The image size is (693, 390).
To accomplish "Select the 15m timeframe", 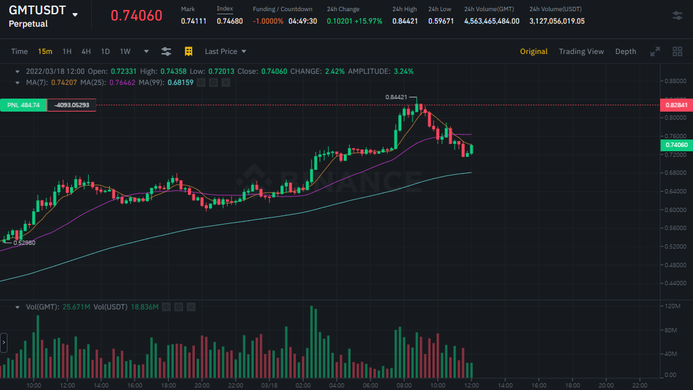I will click(x=45, y=51).
